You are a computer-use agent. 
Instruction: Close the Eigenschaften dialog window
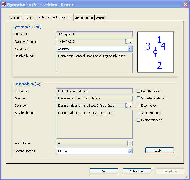tap(185, 5)
